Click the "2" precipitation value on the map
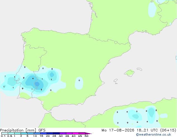Image resolution: width=177 pixels, height=137 pixels. pyautogui.click(x=41, y=89)
